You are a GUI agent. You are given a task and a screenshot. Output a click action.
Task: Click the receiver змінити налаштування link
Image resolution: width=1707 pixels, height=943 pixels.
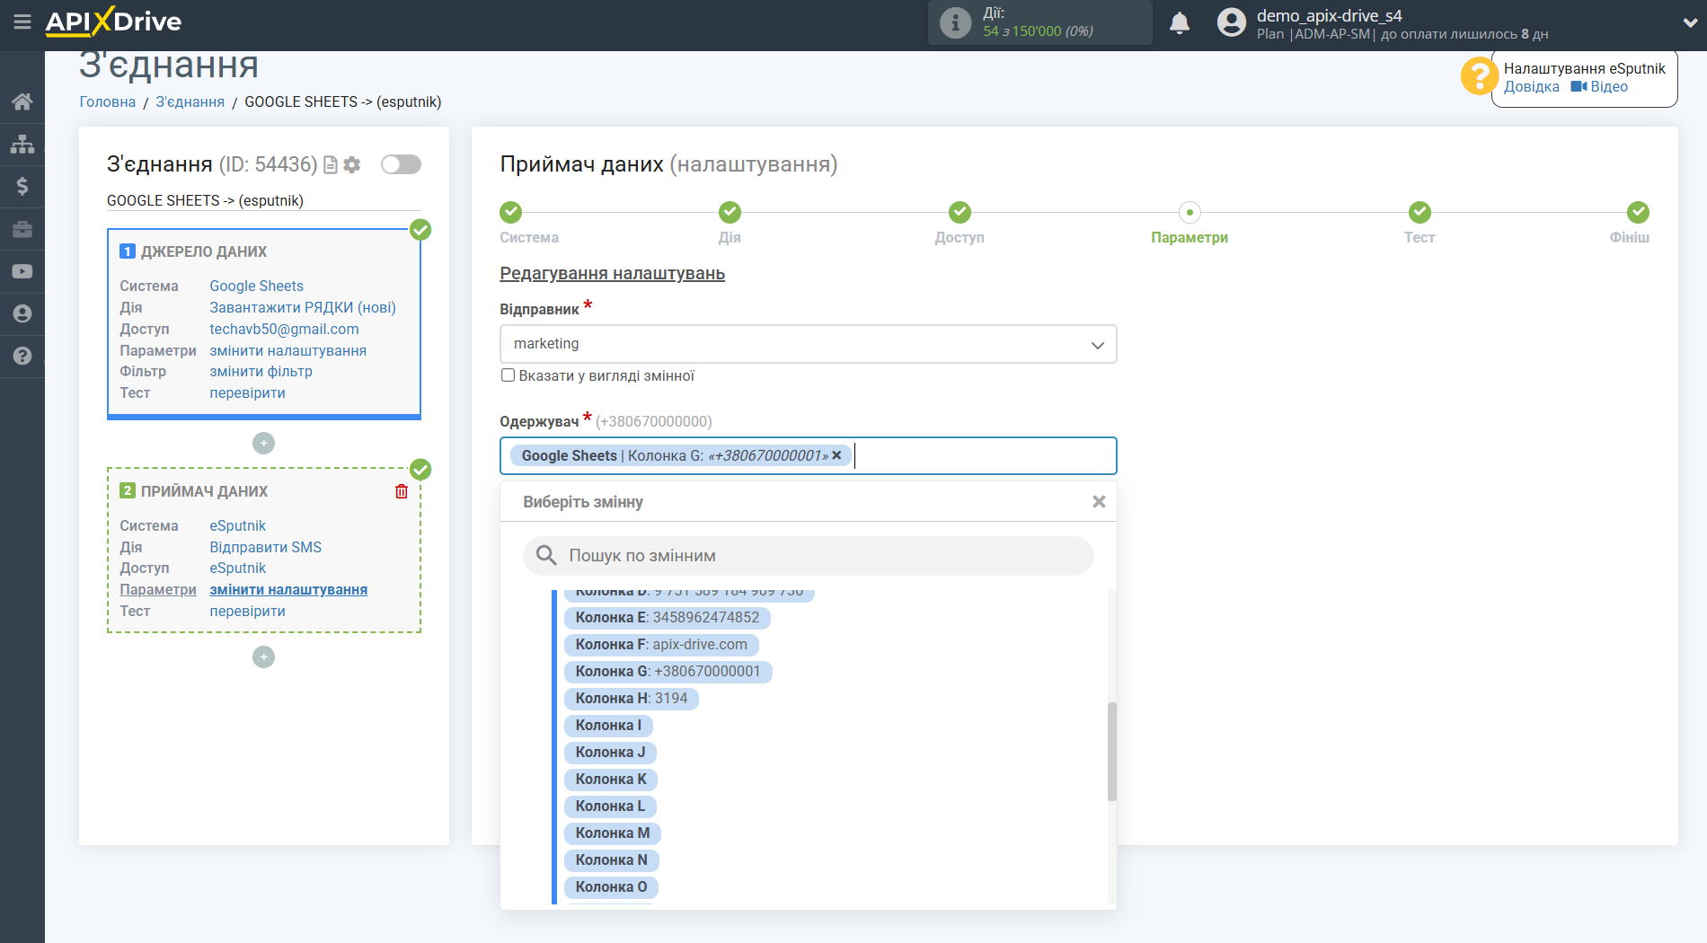288,589
